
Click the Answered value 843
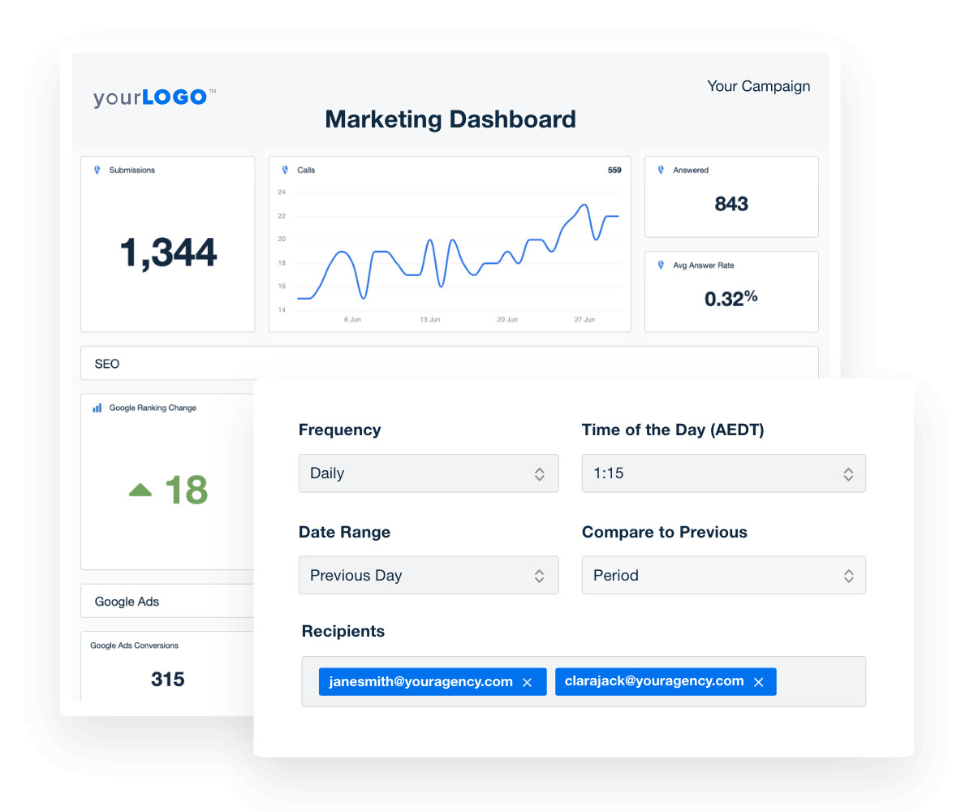(x=731, y=204)
